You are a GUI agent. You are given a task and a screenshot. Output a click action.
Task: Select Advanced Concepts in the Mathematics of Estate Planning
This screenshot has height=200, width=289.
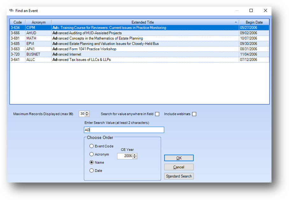point(139,38)
